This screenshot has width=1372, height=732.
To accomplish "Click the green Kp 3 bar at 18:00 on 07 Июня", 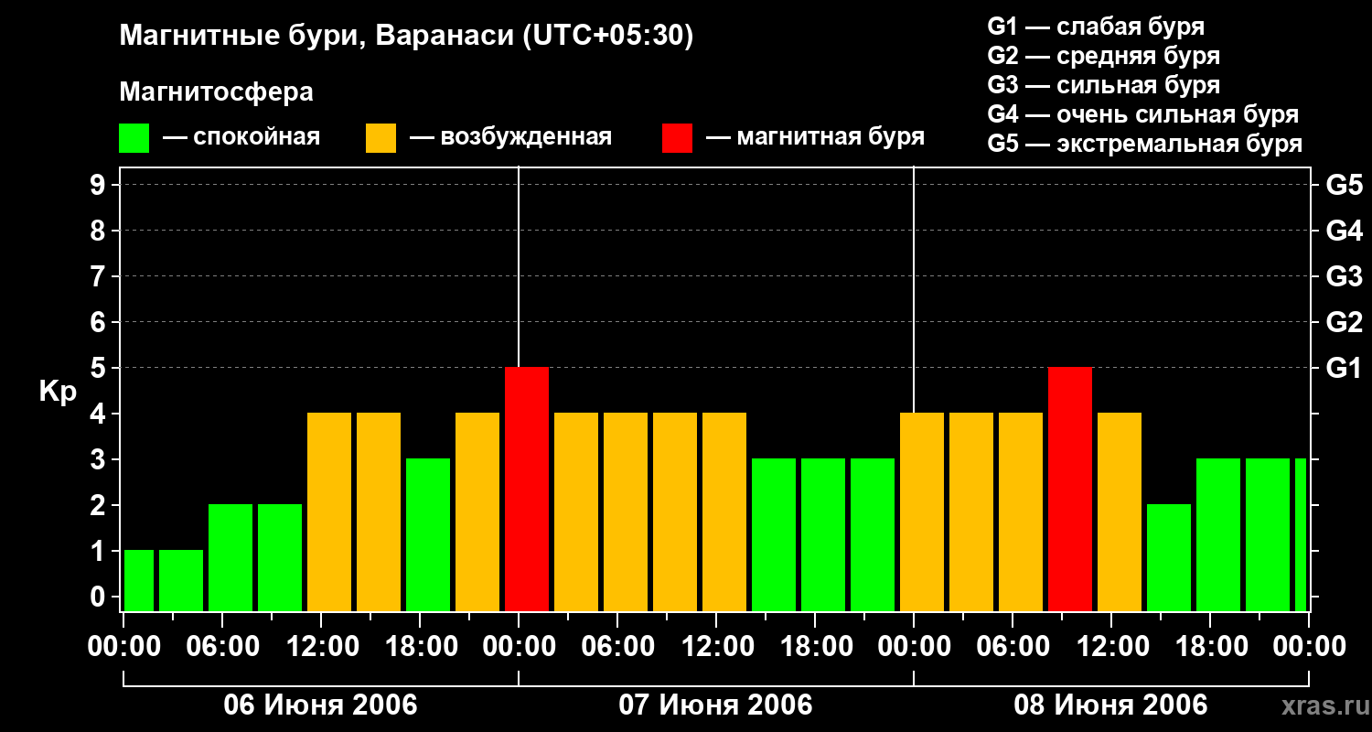I will [823, 535].
